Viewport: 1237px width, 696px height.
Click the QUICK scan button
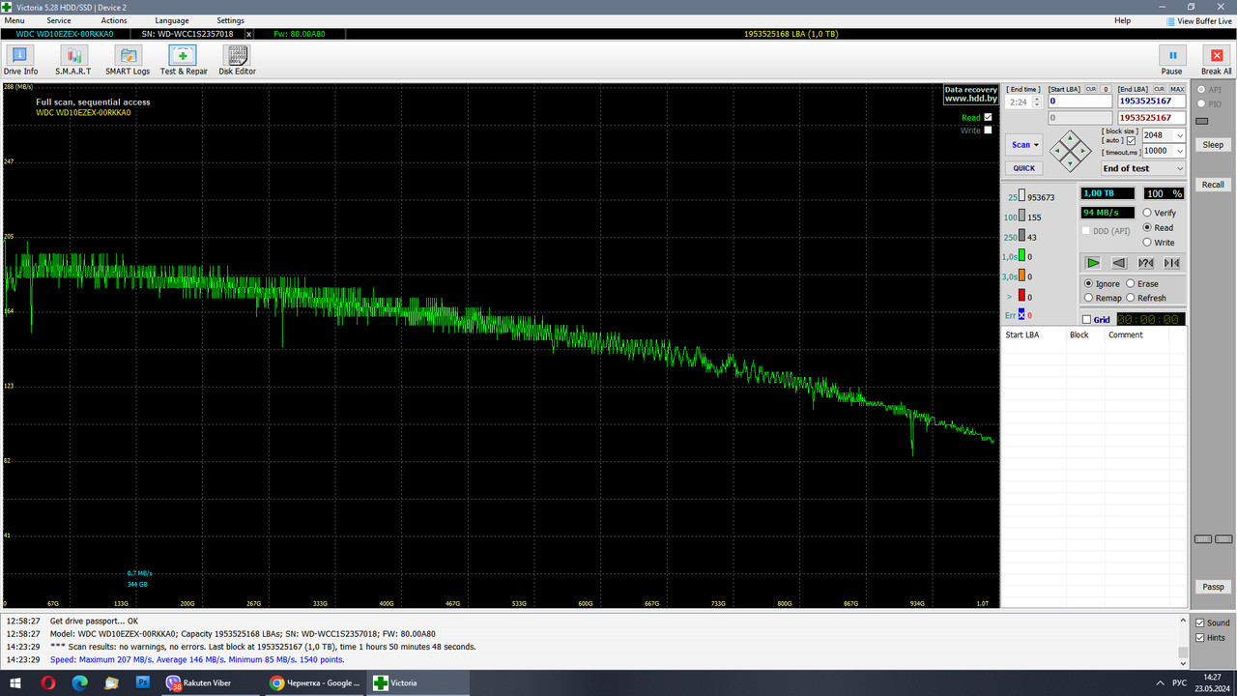tap(1023, 168)
